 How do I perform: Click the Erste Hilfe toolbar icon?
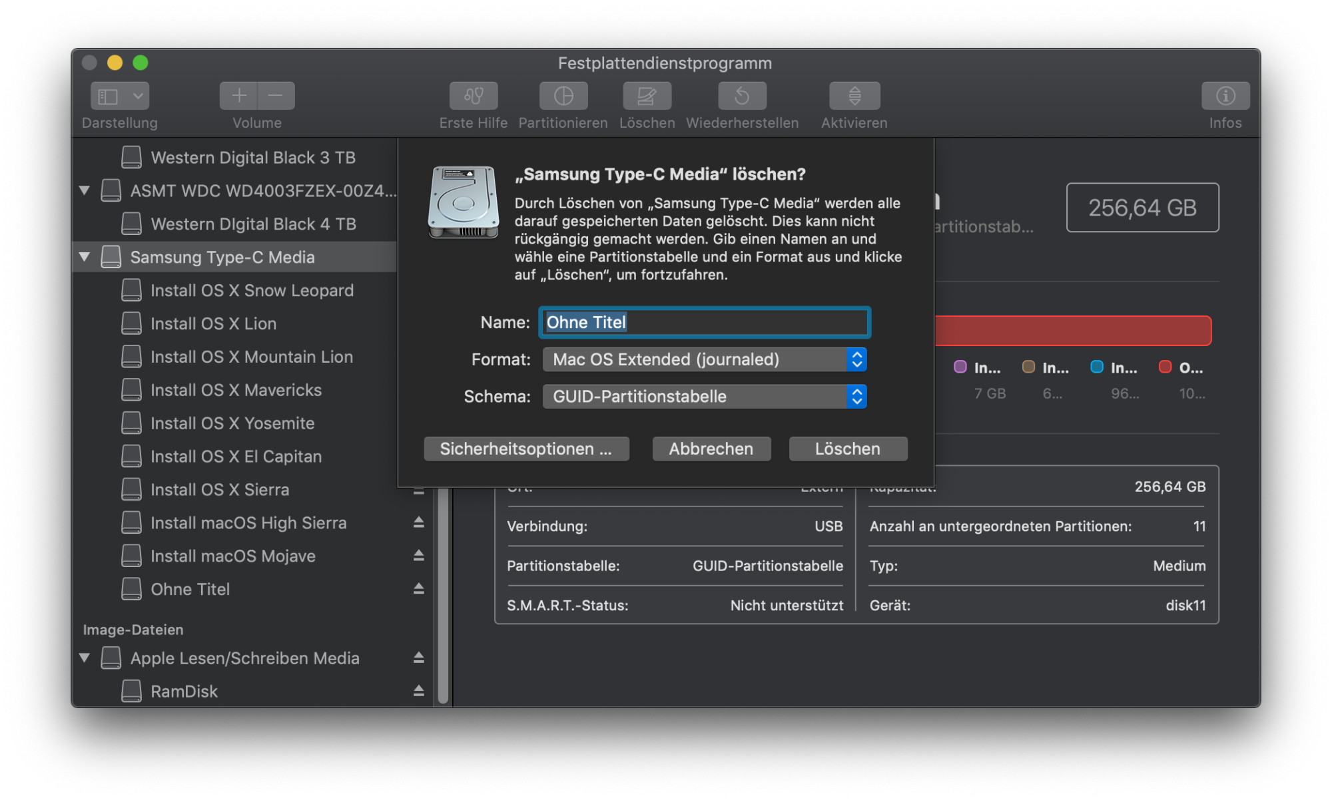coord(473,96)
